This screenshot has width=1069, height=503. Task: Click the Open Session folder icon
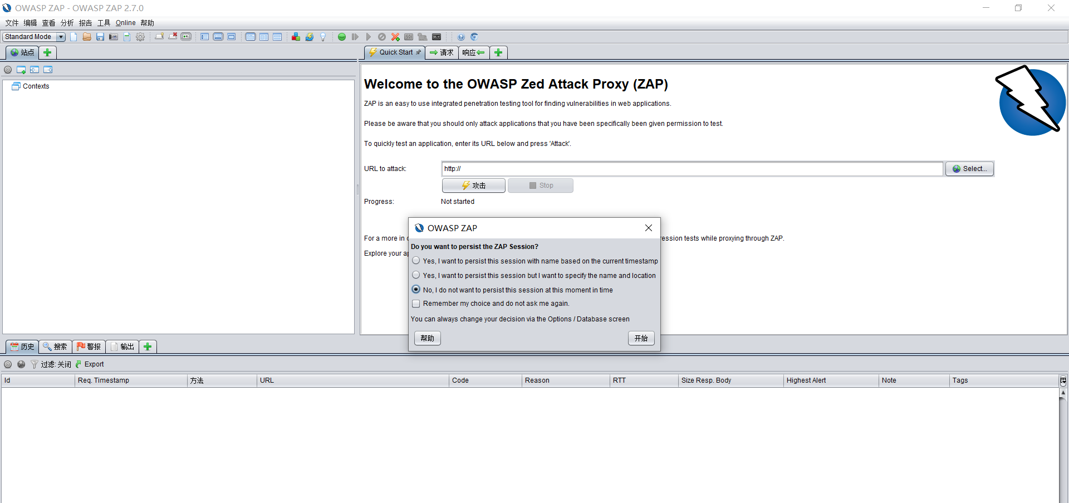pos(87,37)
